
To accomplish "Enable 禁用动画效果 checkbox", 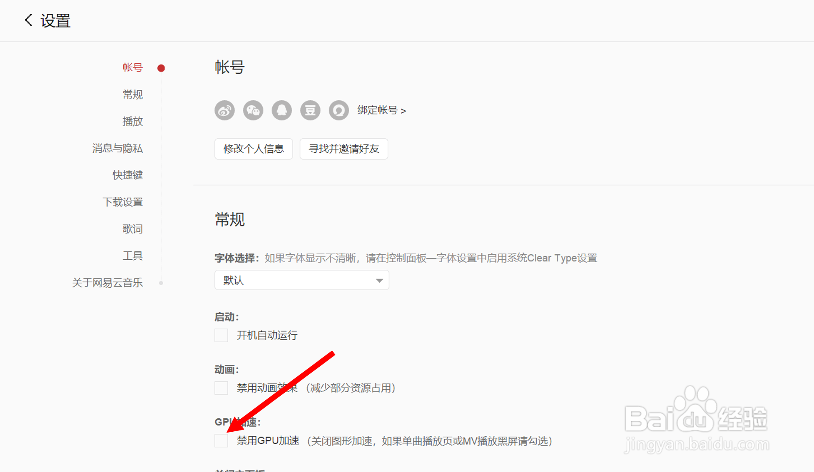I will [221, 388].
